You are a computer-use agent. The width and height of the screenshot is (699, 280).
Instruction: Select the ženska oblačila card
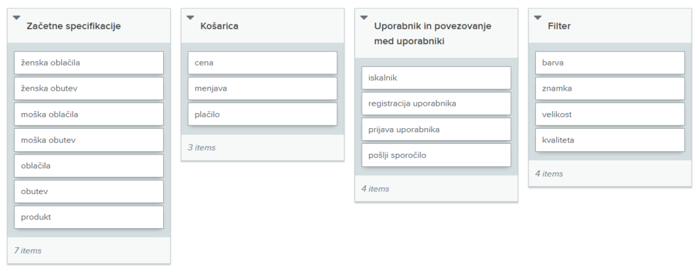click(89, 63)
